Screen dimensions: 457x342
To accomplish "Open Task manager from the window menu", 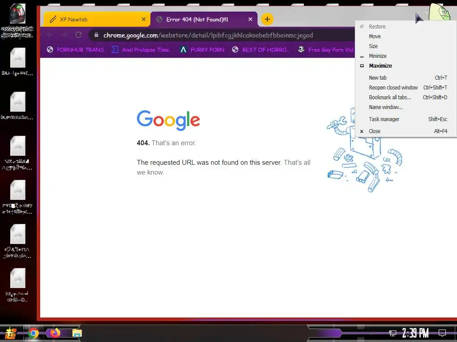I will tap(406, 119).
